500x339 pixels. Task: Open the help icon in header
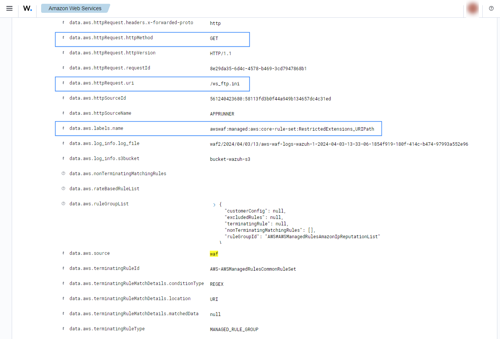coord(491,8)
